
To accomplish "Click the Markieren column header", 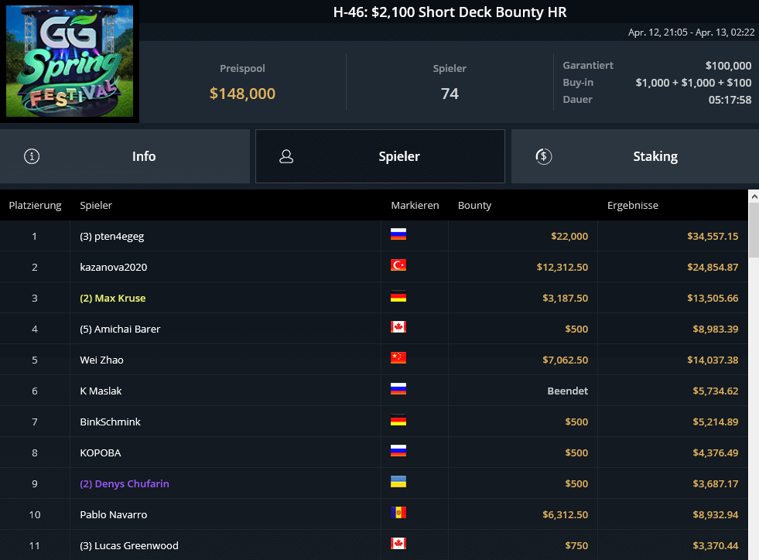I will tap(415, 205).
